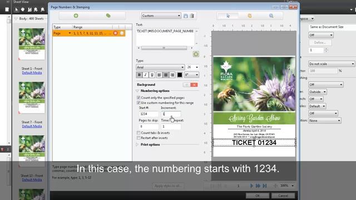Viewport: 356px width, 200px height.
Task: Click the Times to repeat field
Action: coord(171,127)
